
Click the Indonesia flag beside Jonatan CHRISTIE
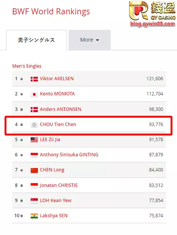34,186
